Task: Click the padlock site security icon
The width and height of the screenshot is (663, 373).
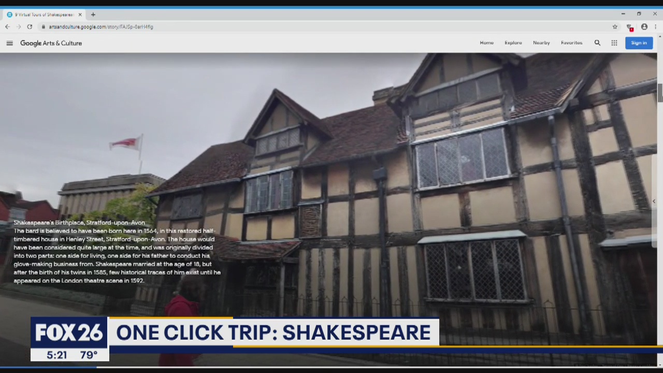Action: click(44, 26)
